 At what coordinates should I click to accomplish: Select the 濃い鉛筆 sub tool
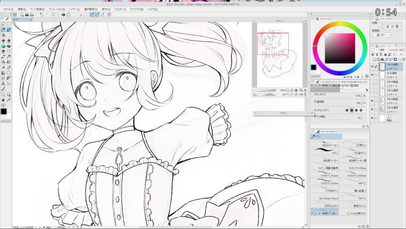[353, 189]
